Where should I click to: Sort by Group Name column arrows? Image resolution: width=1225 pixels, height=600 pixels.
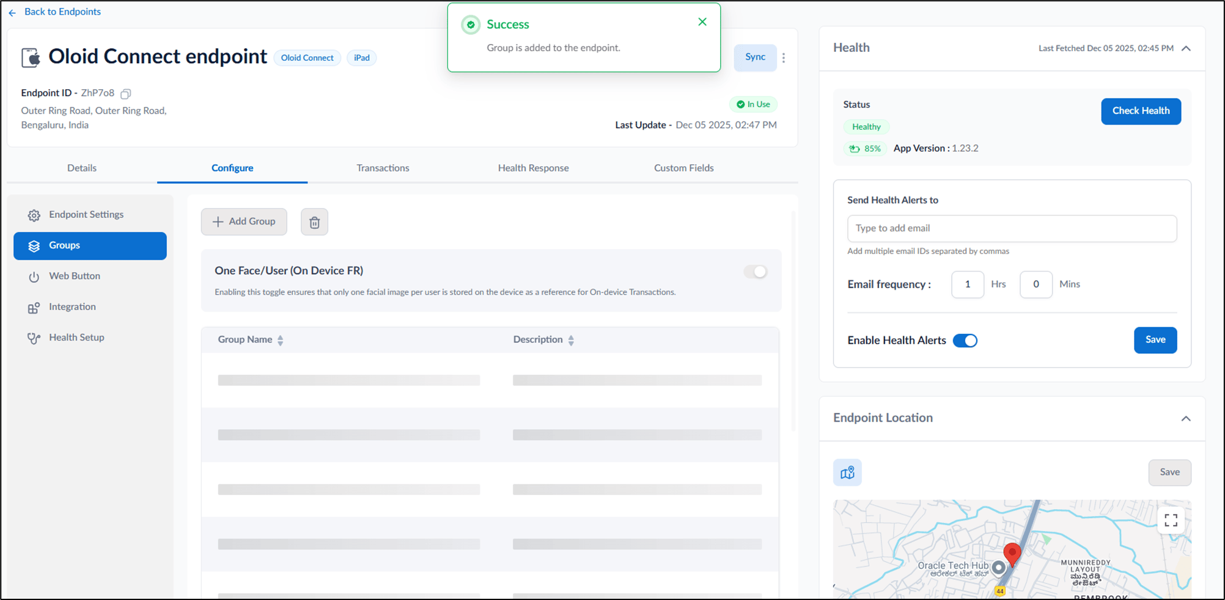pos(280,341)
